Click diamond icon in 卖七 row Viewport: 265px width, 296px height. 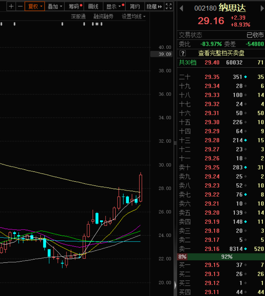pyautogui.click(x=245, y=195)
